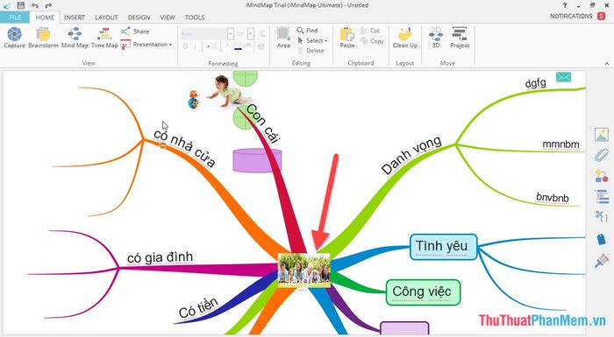This screenshot has width=614, height=337.
Task: Open the font name dropdown arrow
Action: pos(231,33)
